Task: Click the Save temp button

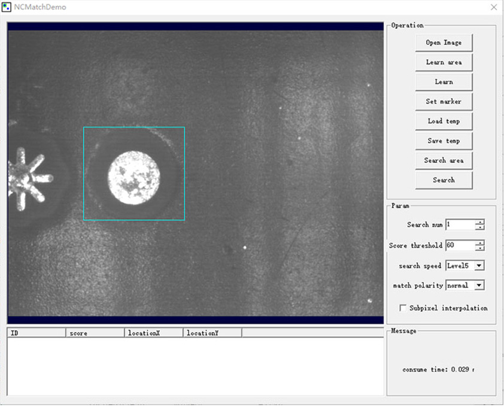Action: 444,141
